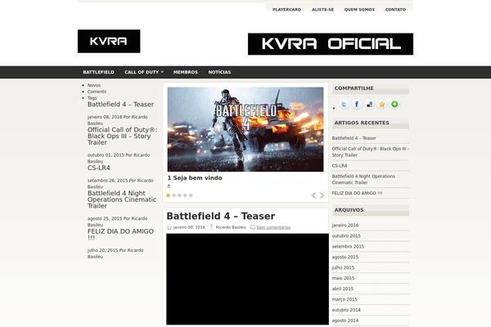Open the Quem Somos top link
Screen dimensions: 491x327
[359, 9]
